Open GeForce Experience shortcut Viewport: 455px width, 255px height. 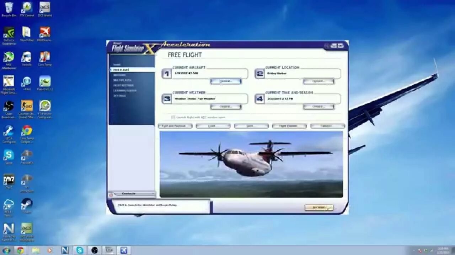click(x=9, y=36)
